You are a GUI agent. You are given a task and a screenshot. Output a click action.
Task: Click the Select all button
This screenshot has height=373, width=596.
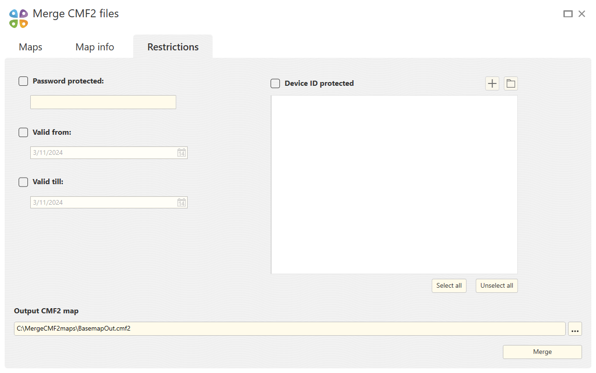(449, 286)
